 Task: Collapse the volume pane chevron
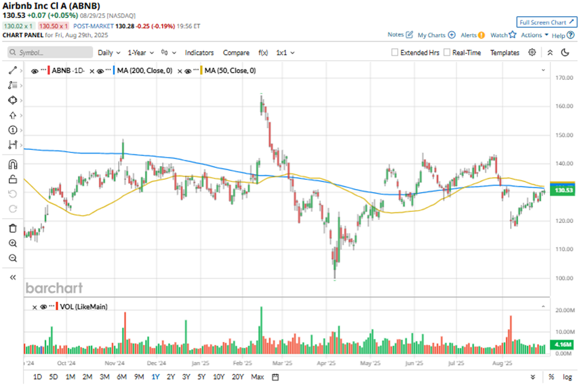pos(543,307)
